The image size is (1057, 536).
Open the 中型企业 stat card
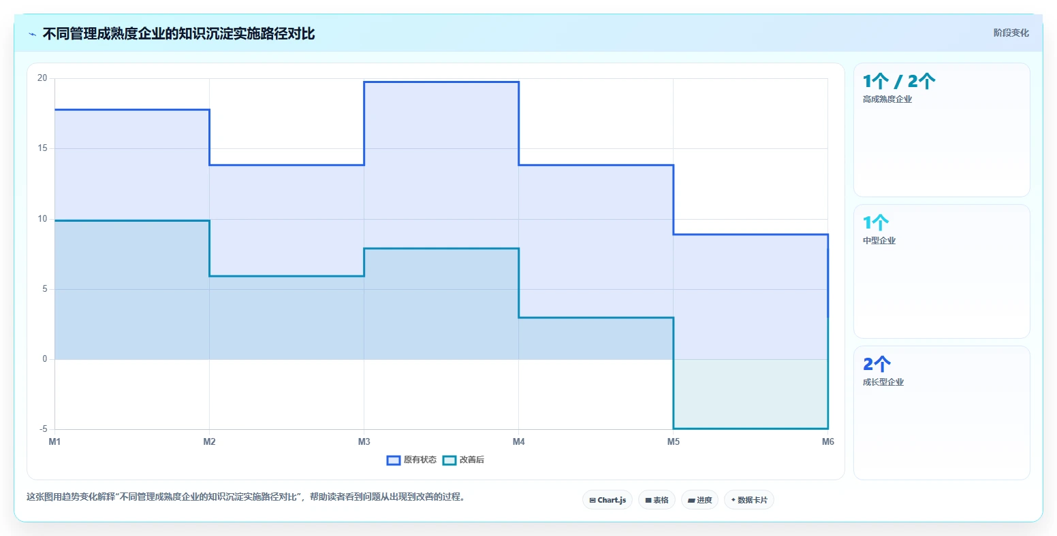tap(942, 271)
